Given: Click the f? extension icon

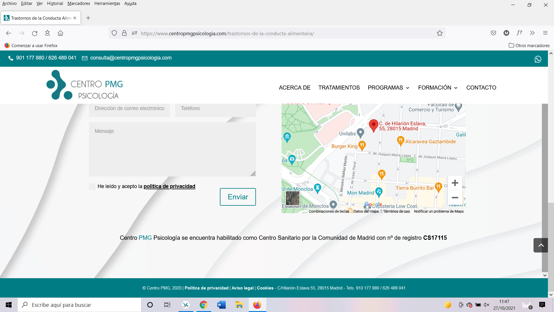Looking at the screenshot, I should pyautogui.click(x=519, y=33).
